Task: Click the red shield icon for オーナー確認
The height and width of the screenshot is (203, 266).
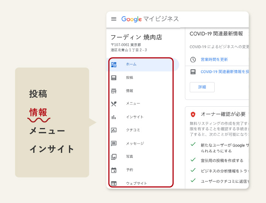Action: coord(193,114)
